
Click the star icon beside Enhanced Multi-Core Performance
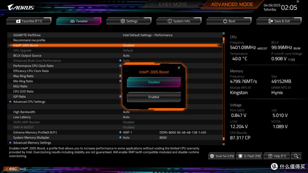click(x=120, y=61)
